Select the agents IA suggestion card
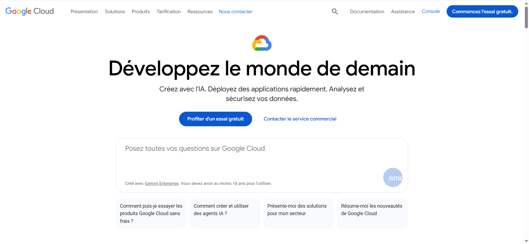This screenshot has width=529, height=244. pyautogui.click(x=225, y=213)
